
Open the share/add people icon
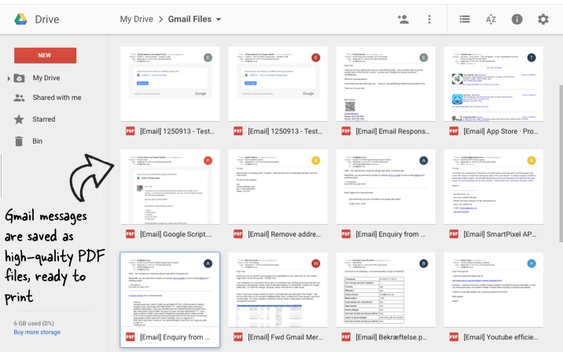[403, 19]
